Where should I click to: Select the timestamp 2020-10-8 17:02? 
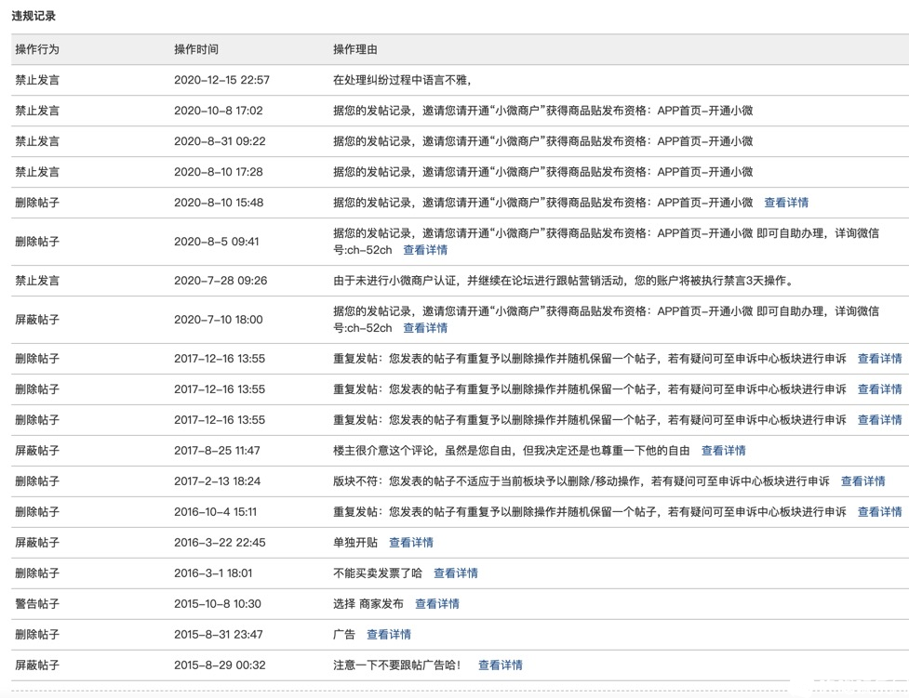[219, 111]
